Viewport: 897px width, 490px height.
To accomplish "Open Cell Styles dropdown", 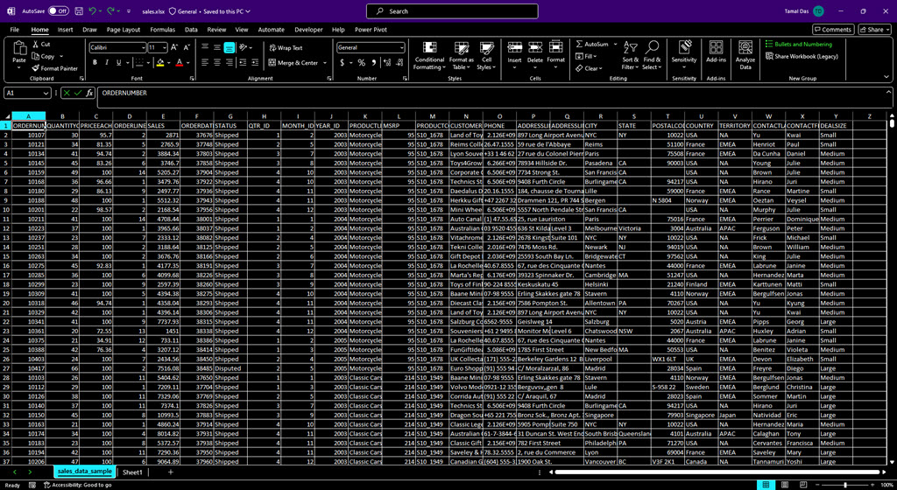I will 487,55.
